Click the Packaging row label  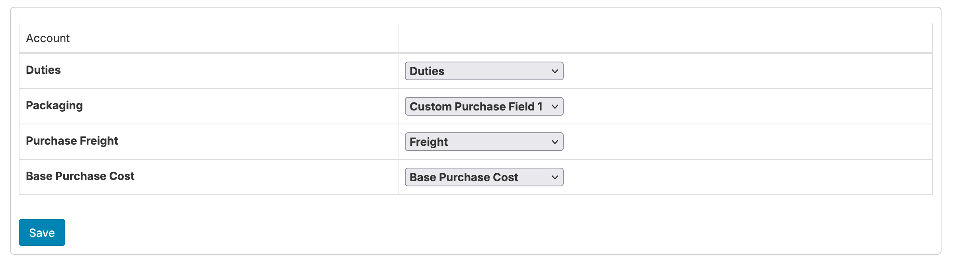55,105
